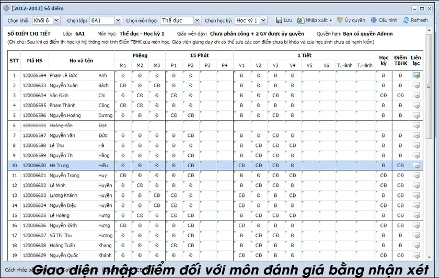The height and width of the screenshot is (278, 439).
Task: Click the Ủy quyền toolbar icon
Action: (x=340, y=20)
